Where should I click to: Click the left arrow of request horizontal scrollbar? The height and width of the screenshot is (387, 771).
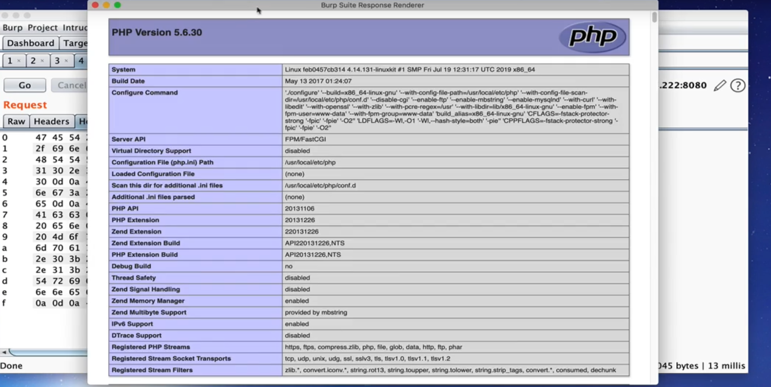(x=4, y=352)
